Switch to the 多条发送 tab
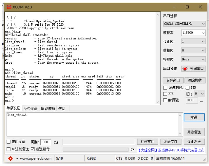 tap(31, 109)
